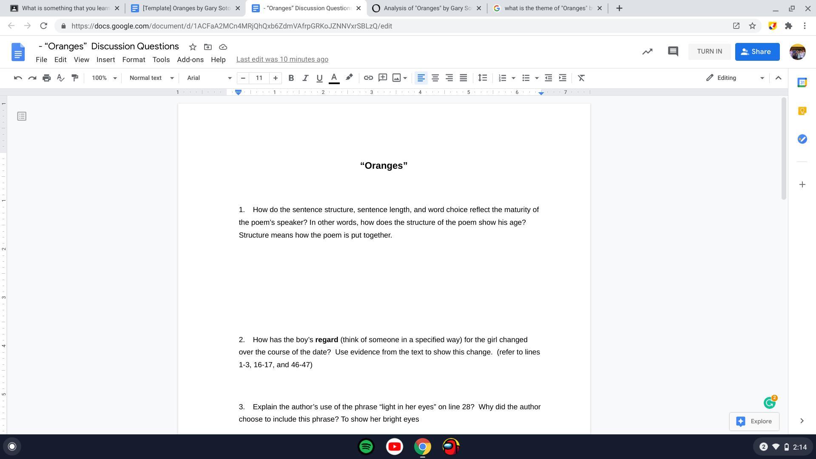
Task: Open the Format menu
Action: click(x=134, y=59)
